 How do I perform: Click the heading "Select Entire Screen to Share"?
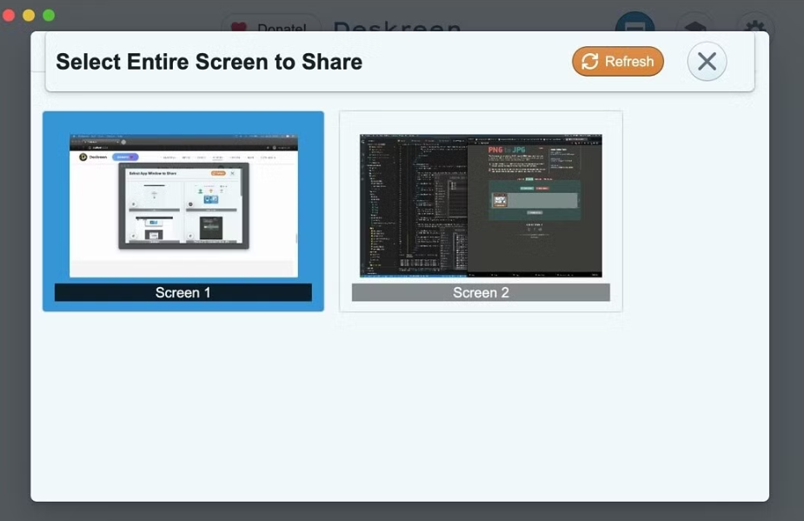coord(209,62)
